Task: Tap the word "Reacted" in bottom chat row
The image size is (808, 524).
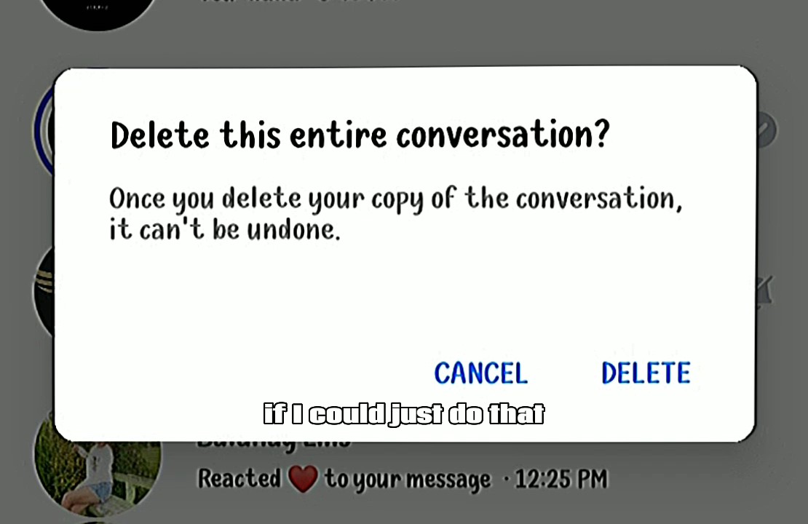Action: [x=239, y=478]
